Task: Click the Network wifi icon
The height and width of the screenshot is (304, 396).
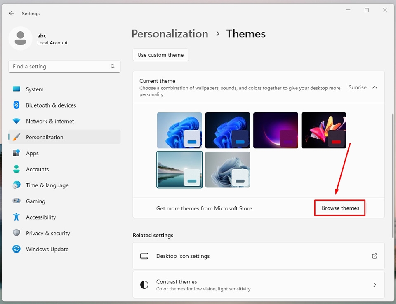Action: tap(16, 121)
